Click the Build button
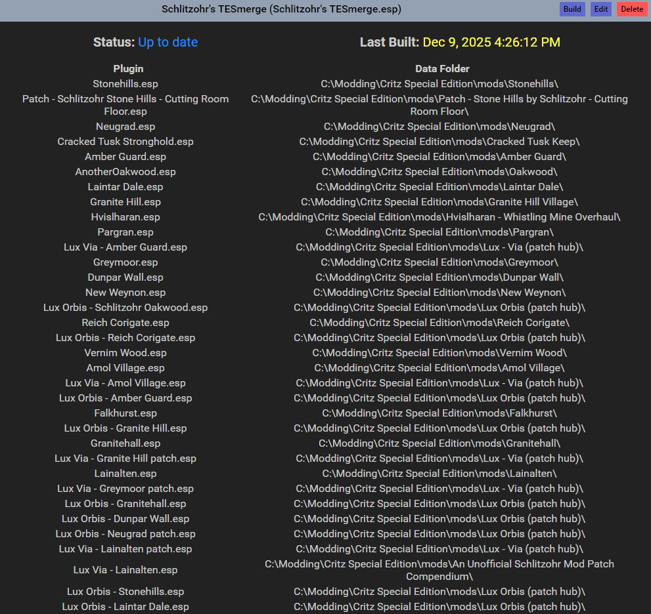Image resolution: width=651 pixels, height=614 pixels. tap(572, 9)
